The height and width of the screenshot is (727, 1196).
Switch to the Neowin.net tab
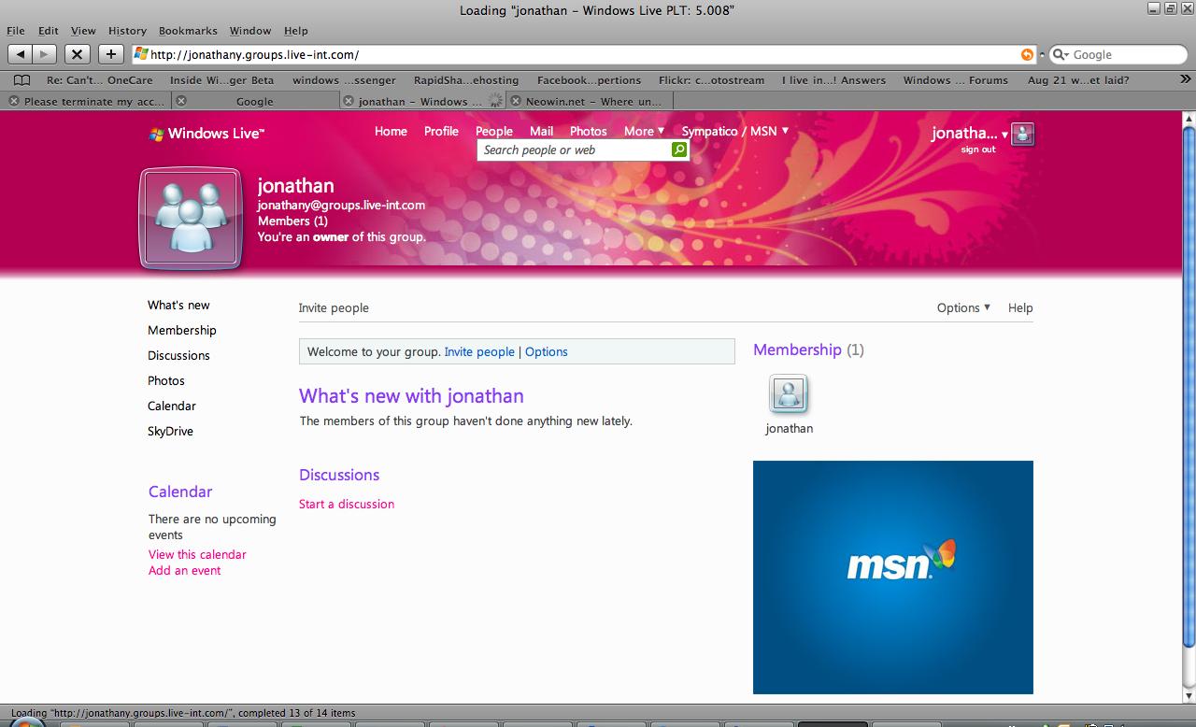(x=591, y=101)
